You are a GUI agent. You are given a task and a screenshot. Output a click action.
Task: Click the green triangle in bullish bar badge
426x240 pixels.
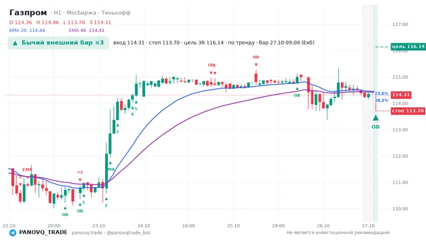tap(15, 43)
